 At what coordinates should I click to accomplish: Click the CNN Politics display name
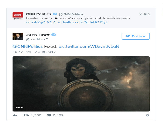[x=39, y=14]
